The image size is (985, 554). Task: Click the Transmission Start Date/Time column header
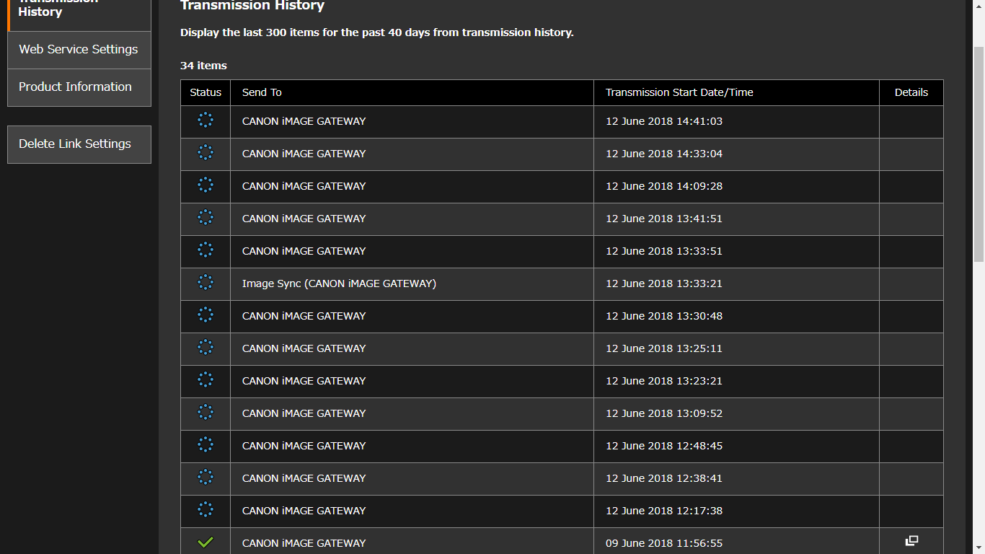(679, 92)
